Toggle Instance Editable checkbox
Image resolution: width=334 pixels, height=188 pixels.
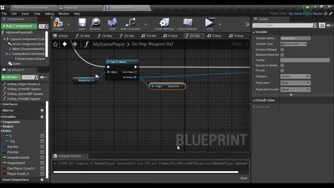coord(282,50)
